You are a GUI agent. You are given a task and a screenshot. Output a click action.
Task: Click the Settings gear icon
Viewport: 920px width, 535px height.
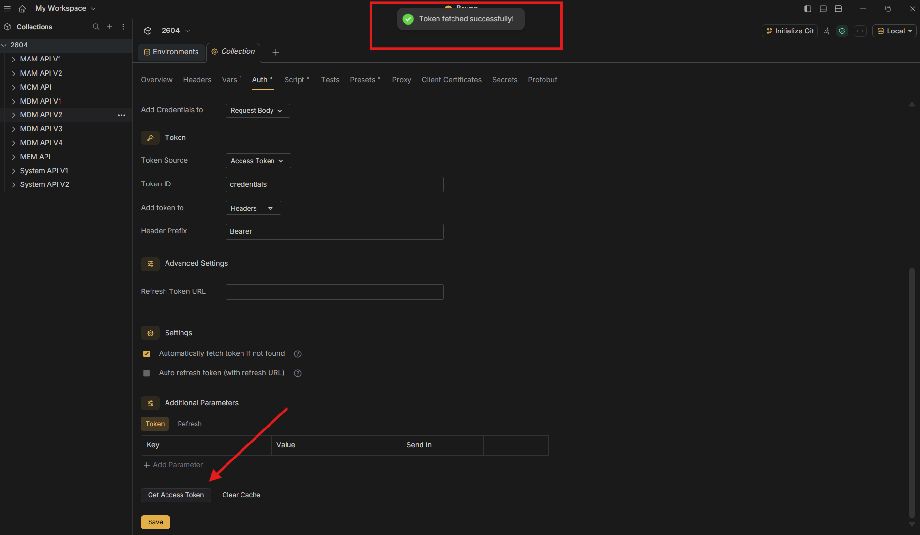(x=151, y=333)
